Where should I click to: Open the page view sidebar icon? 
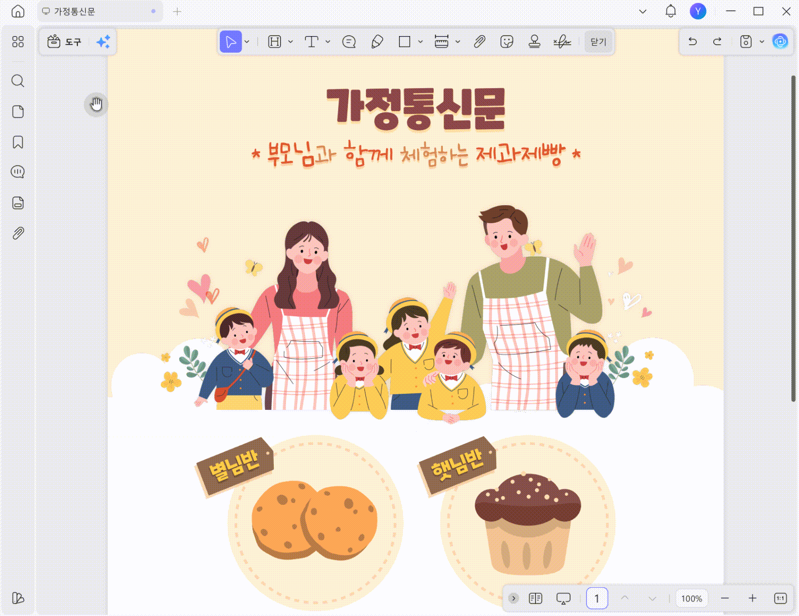18,112
